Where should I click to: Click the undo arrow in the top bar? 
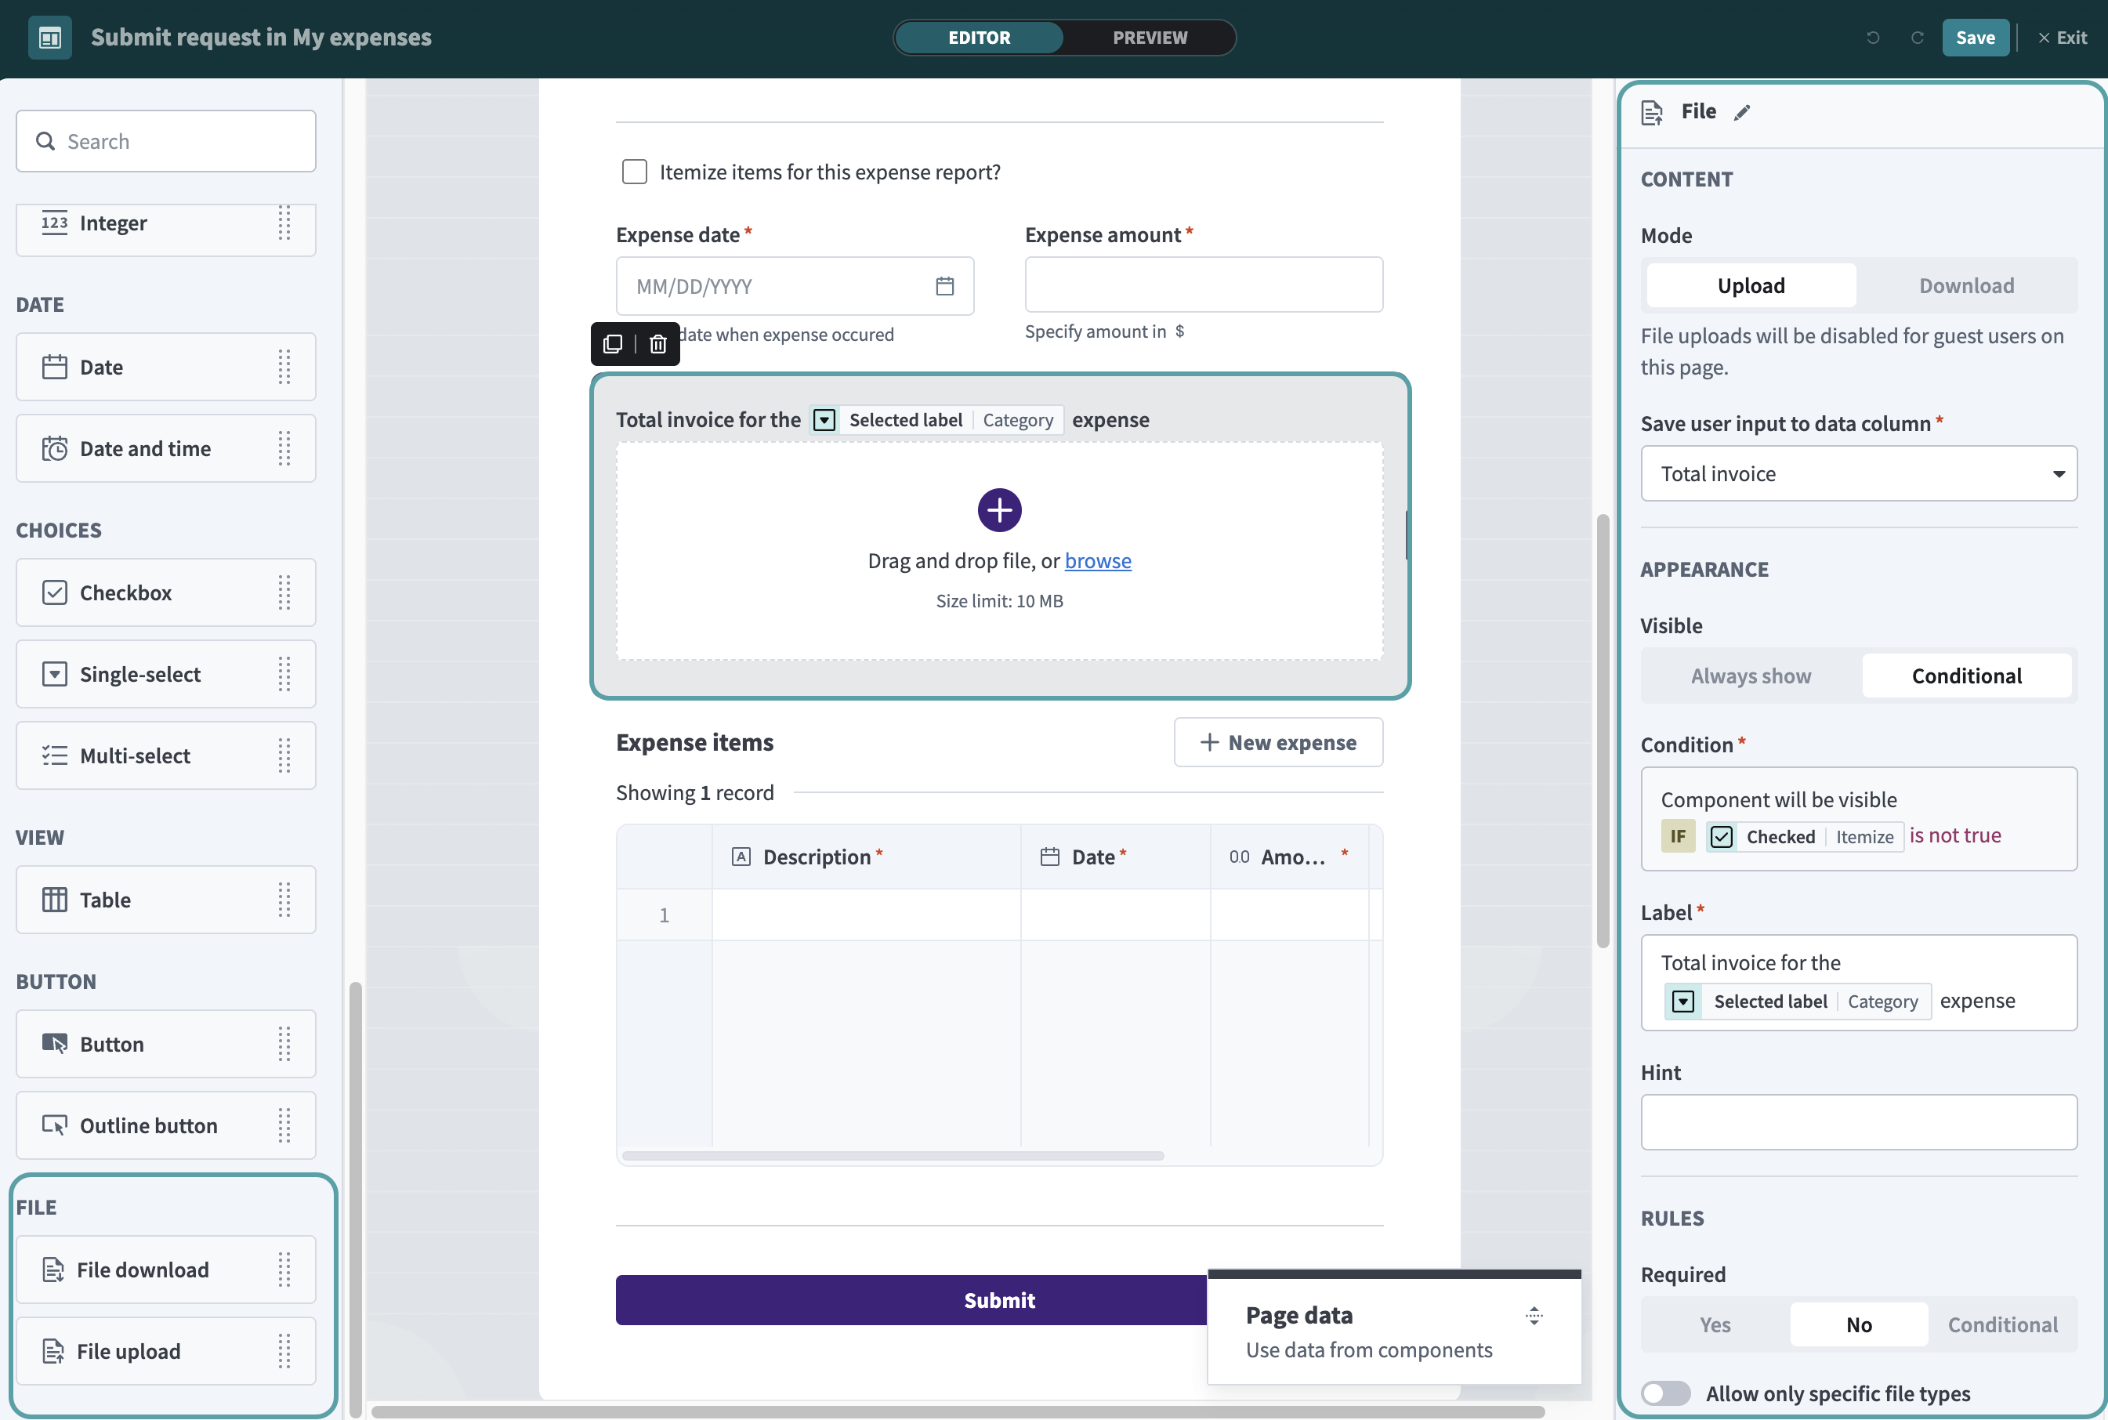pyautogui.click(x=1874, y=37)
